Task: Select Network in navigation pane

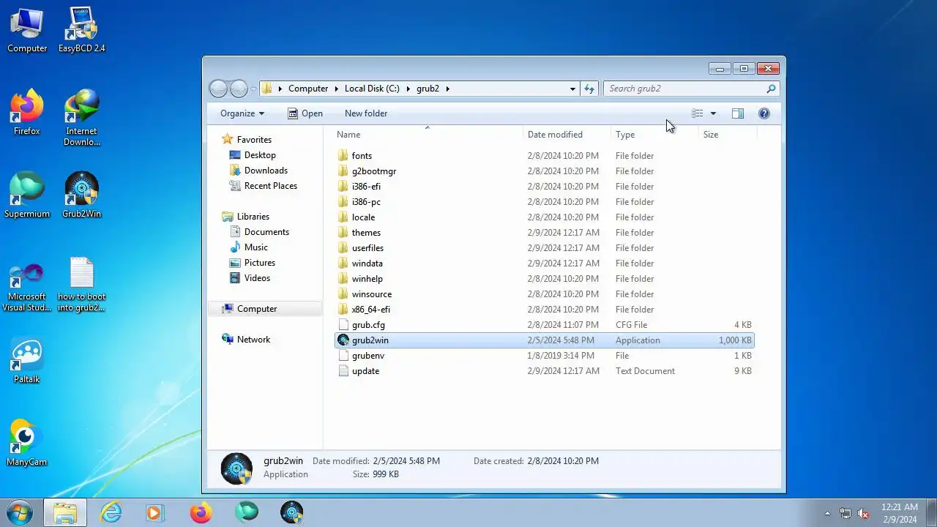Action: point(253,340)
